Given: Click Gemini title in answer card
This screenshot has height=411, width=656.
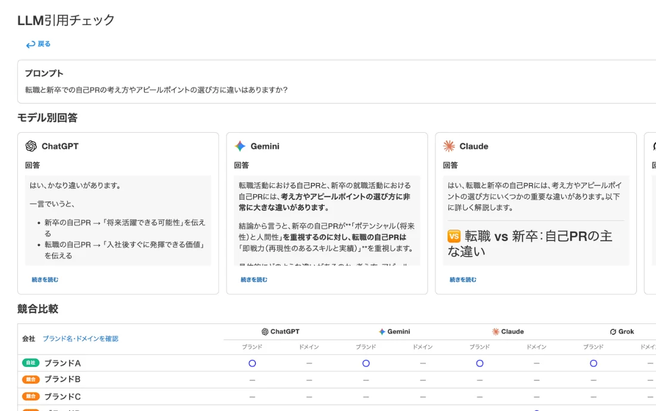Looking at the screenshot, I should click(265, 146).
